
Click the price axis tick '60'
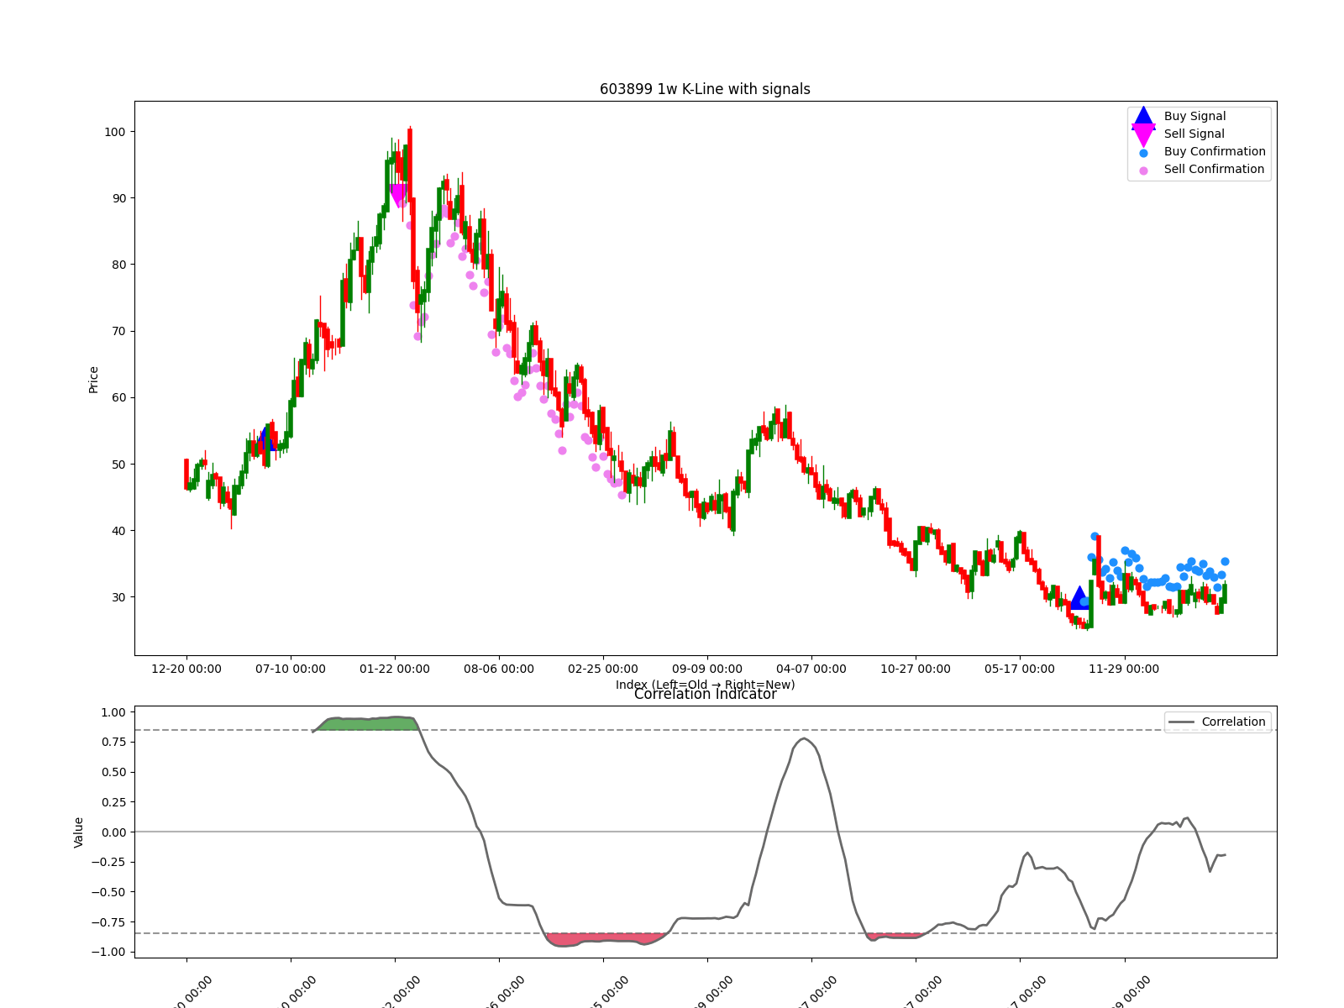(x=118, y=397)
